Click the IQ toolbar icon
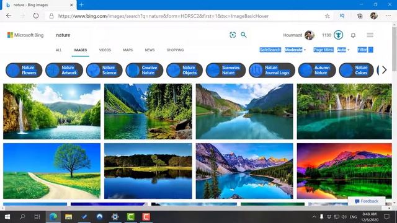The height and width of the screenshot is (223, 397). click(x=342, y=16)
